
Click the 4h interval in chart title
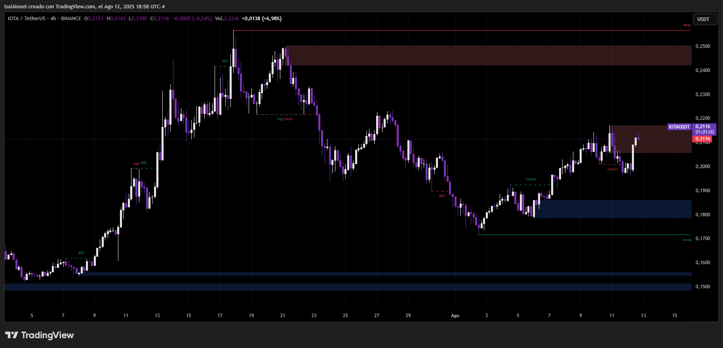(x=53, y=19)
